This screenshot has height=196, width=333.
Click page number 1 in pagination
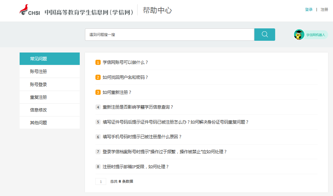click(101, 182)
